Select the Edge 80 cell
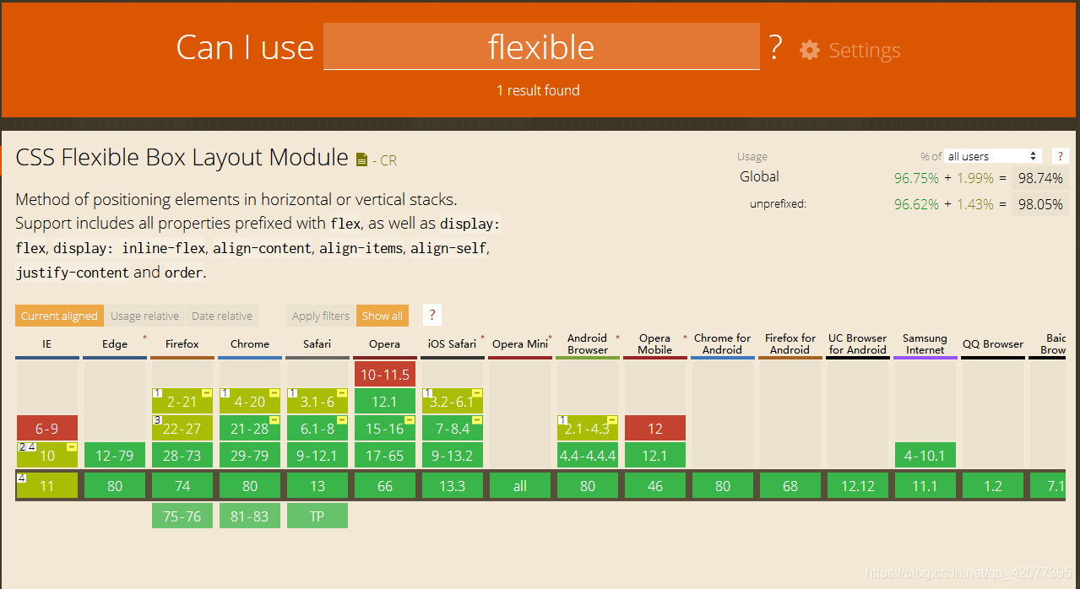Viewport: 1080px width, 589px height. (115, 485)
